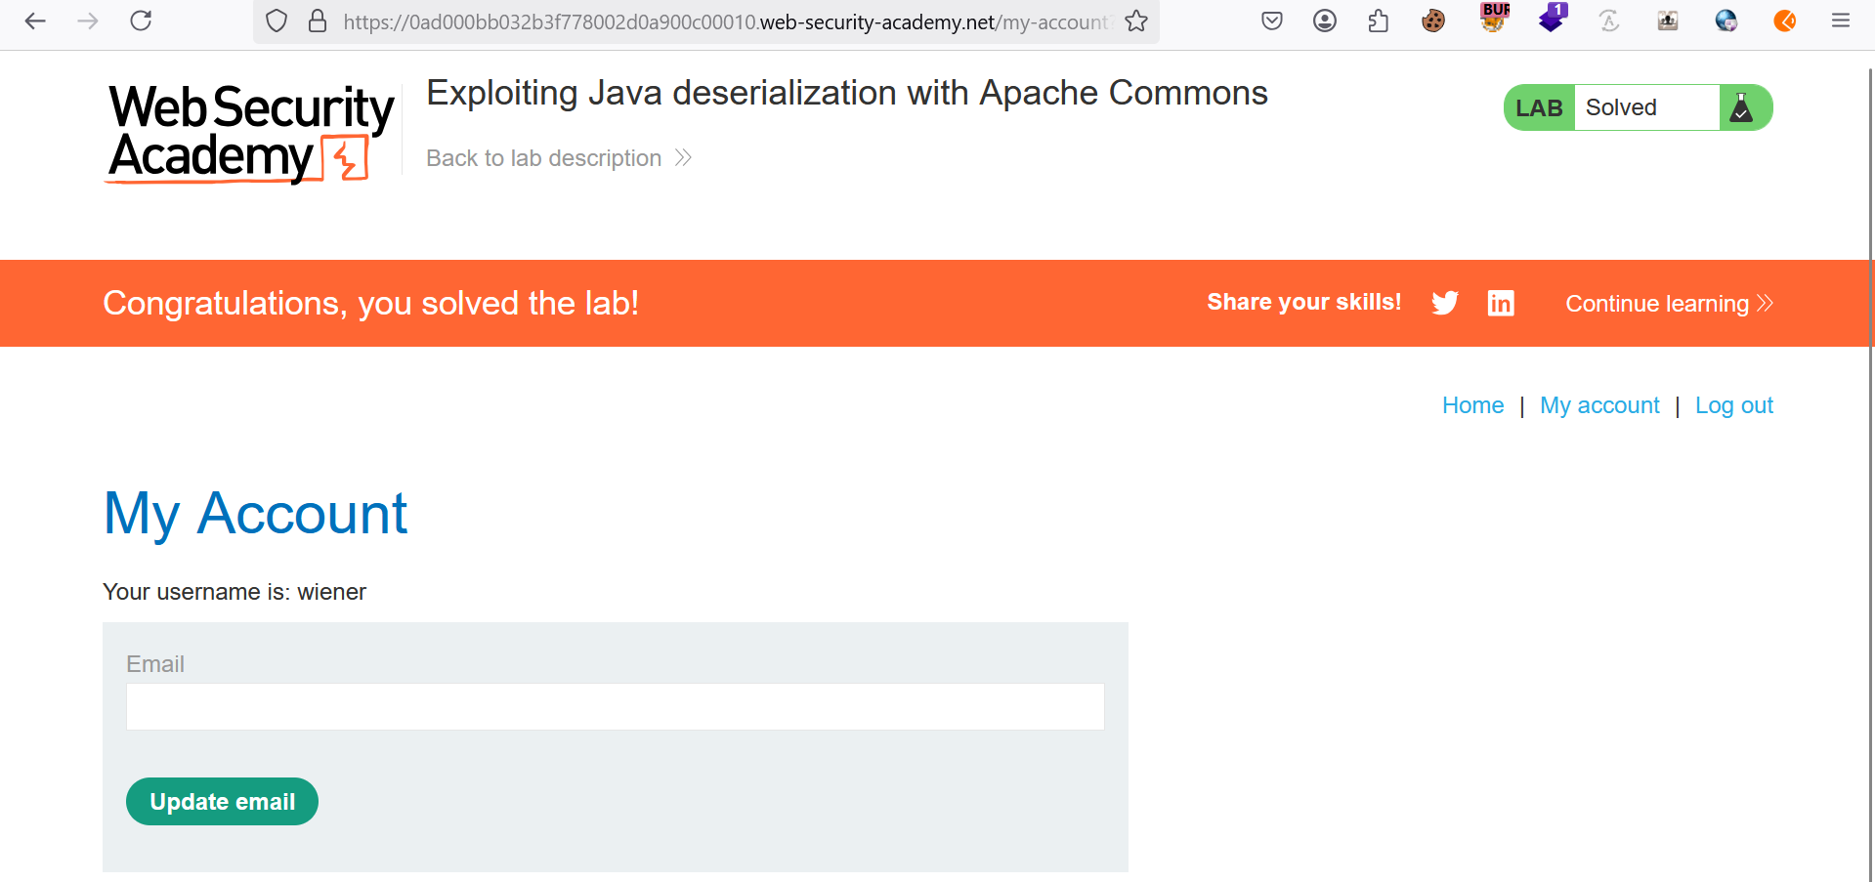The height and width of the screenshot is (882, 1875).
Task: Reload the current page
Action: coord(141,21)
